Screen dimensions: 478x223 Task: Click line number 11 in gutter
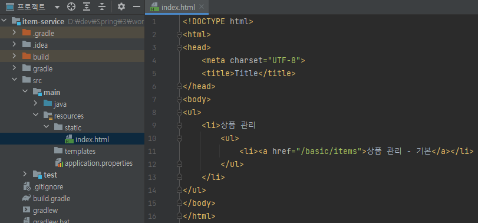pos(152,151)
